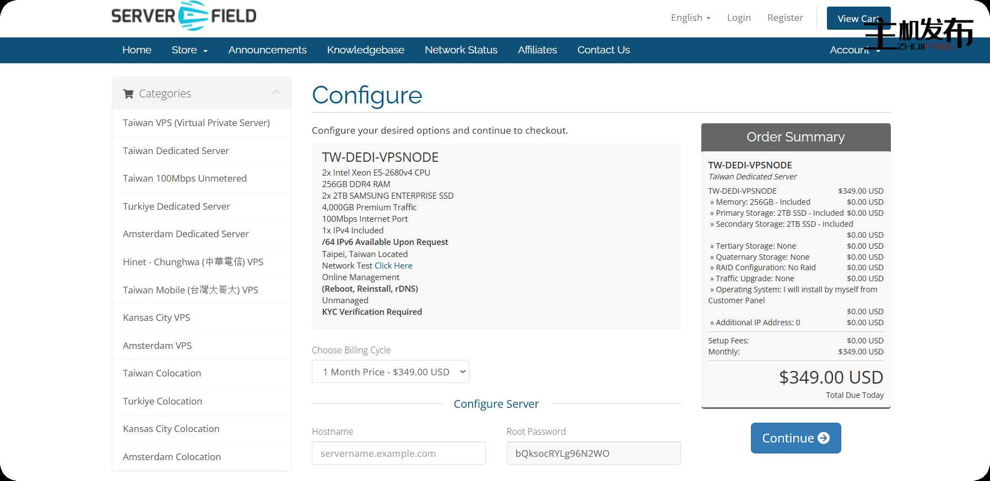This screenshot has width=990, height=481.
Task: Open Hinet - Chunghwa VPS category
Action: pyautogui.click(x=193, y=262)
